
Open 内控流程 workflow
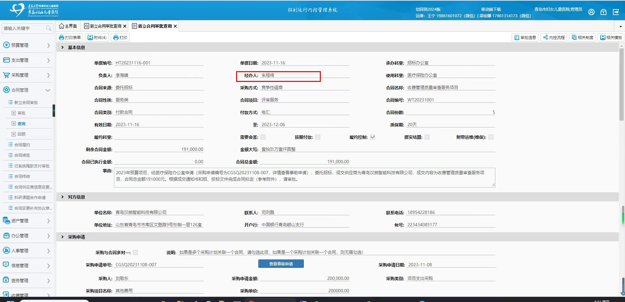[x=554, y=38]
